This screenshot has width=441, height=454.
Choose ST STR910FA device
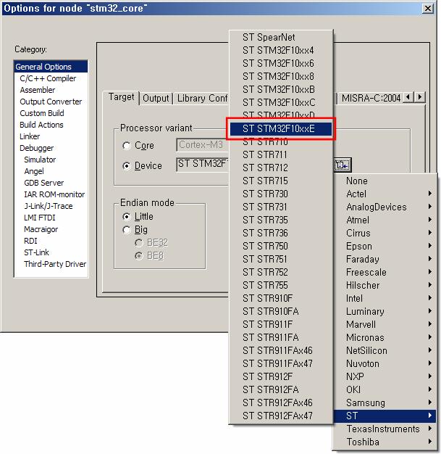pyautogui.click(x=281, y=311)
